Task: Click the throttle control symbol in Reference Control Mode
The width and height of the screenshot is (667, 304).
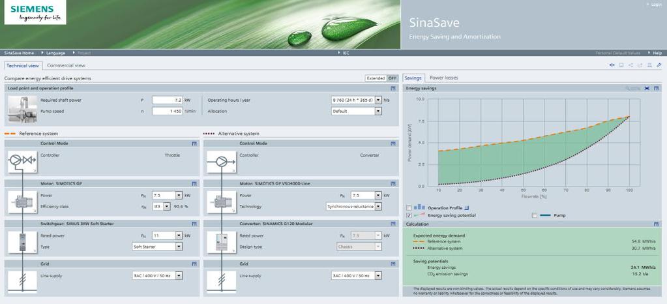Action: pos(22,162)
